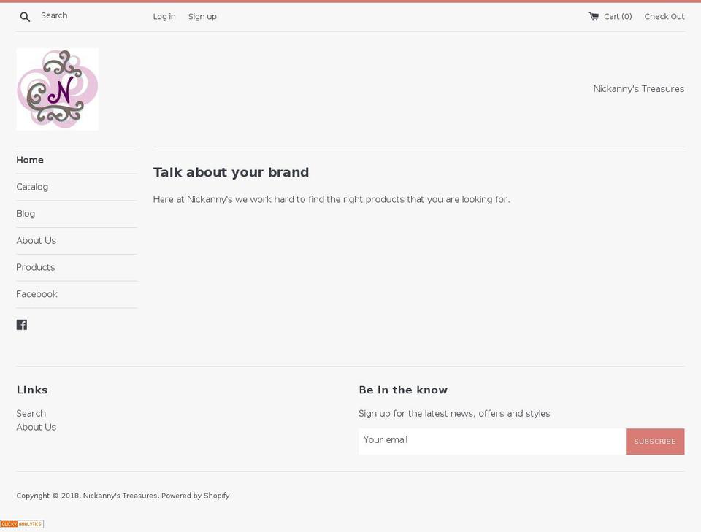Image resolution: width=701 pixels, height=532 pixels.
Task: Focus the Your email field
Action: click(491, 442)
